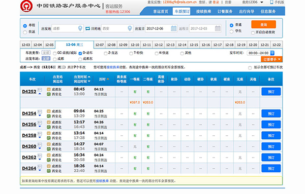
Task: Check the Z-直达 train type filter
Action: coord(106,53)
